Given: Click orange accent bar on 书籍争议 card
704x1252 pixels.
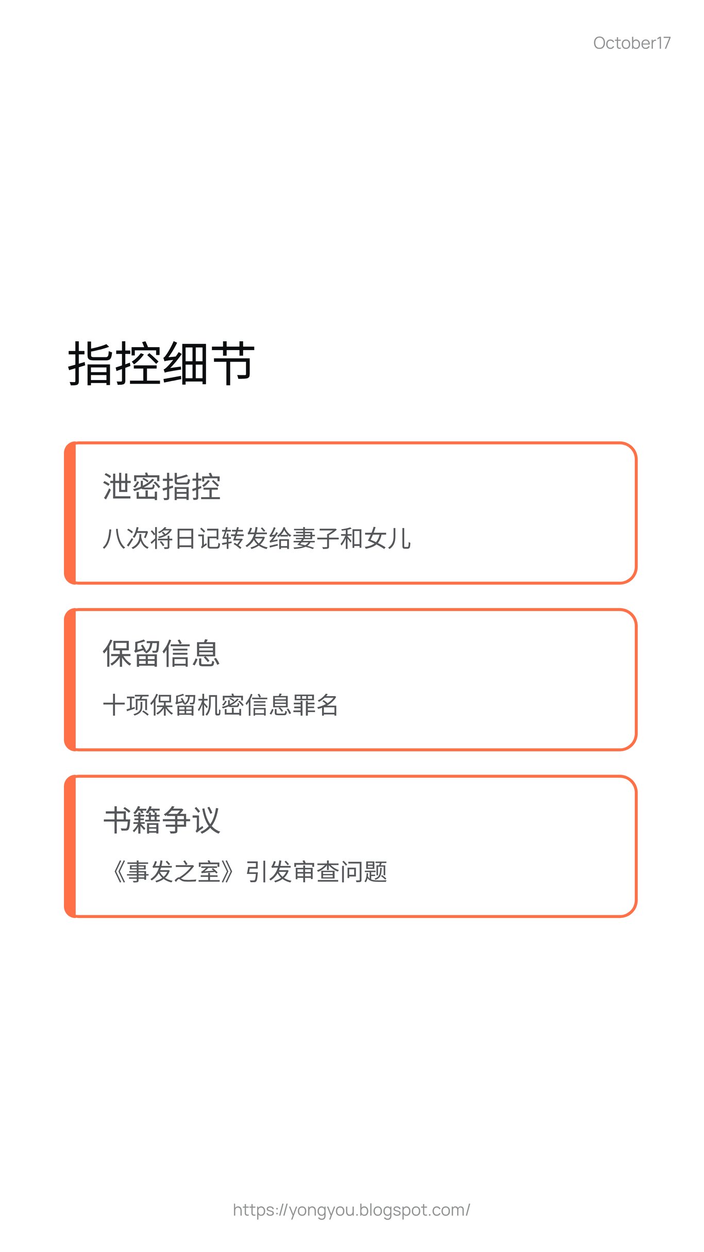Looking at the screenshot, I should (x=70, y=846).
